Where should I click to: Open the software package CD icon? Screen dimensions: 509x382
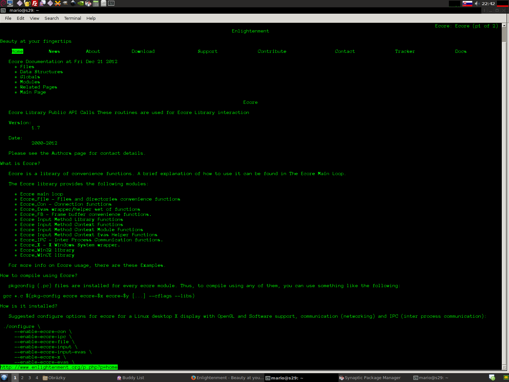(88, 4)
